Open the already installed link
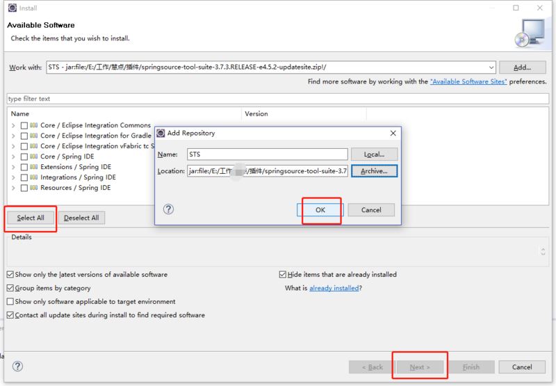Viewport: 556px width, 386px height. [334, 288]
